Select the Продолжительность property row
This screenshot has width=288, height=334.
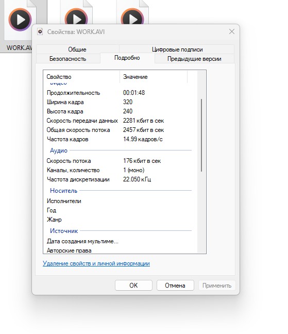click(x=119, y=93)
